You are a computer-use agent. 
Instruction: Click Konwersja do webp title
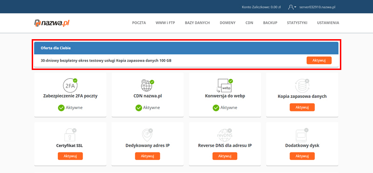point(225,96)
